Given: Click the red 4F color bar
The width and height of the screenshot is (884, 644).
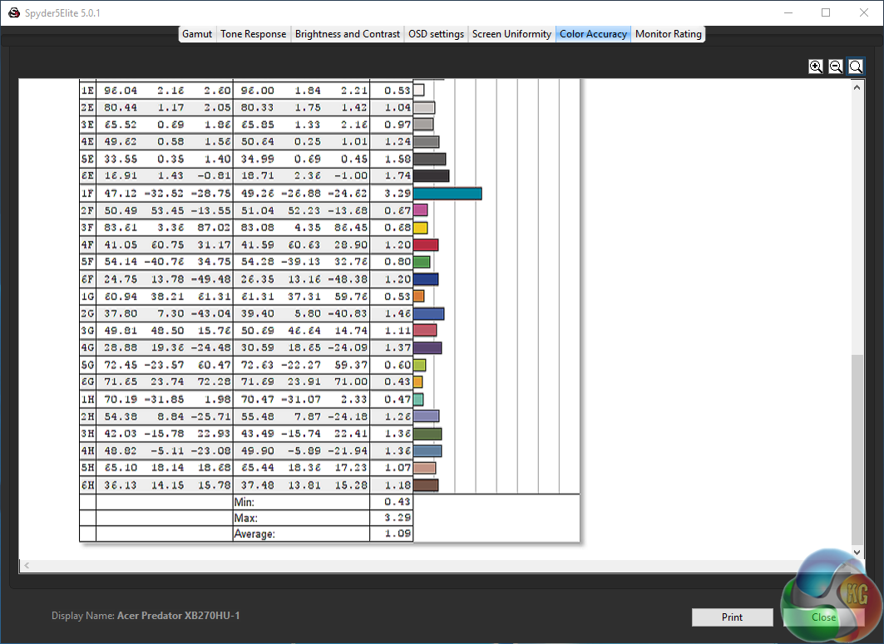Looking at the screenshot, I should tap(426, 244).
